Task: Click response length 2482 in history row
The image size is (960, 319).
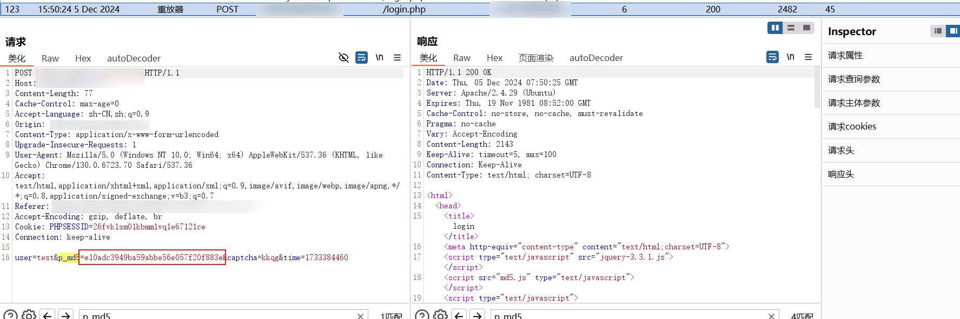Action: tap(787, 9)
